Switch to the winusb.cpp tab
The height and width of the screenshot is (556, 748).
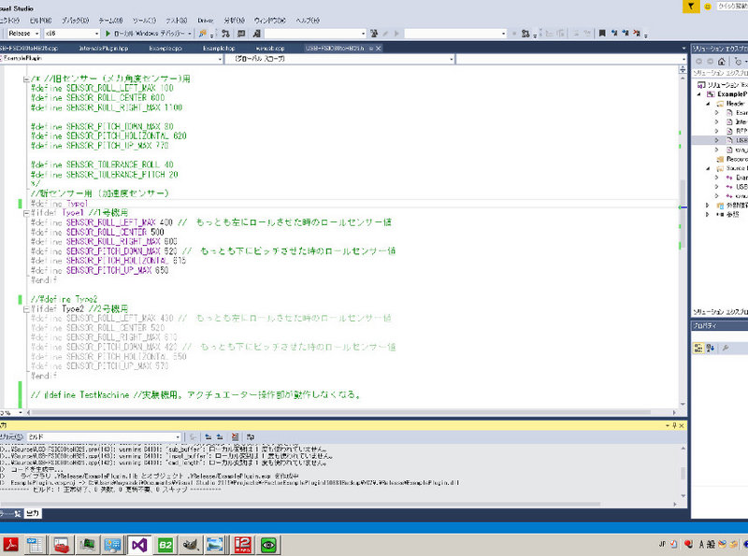(x=270, y=49)
